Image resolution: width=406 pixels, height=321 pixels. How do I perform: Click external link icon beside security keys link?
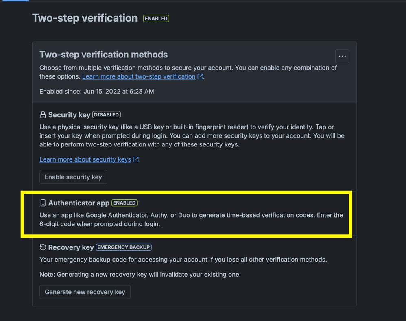136,159
